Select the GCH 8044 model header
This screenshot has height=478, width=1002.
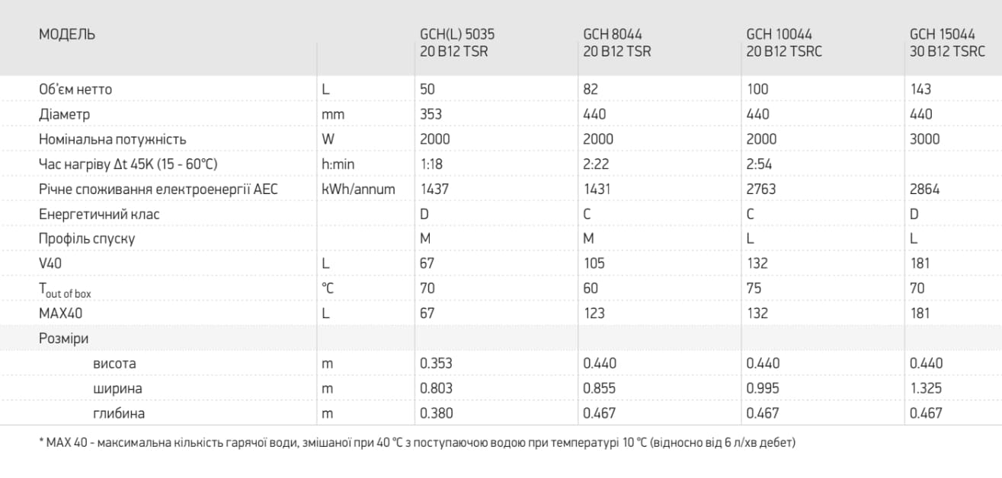coord(617,43)
